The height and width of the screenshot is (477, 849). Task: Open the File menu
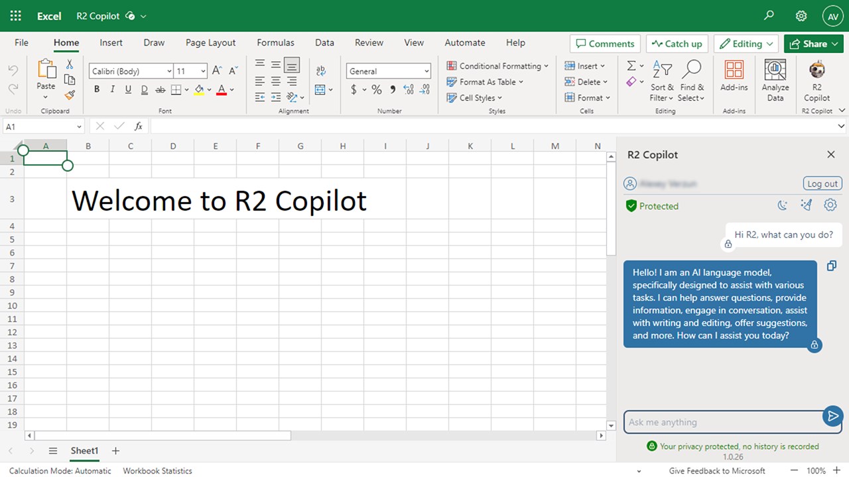pos(21,42)
